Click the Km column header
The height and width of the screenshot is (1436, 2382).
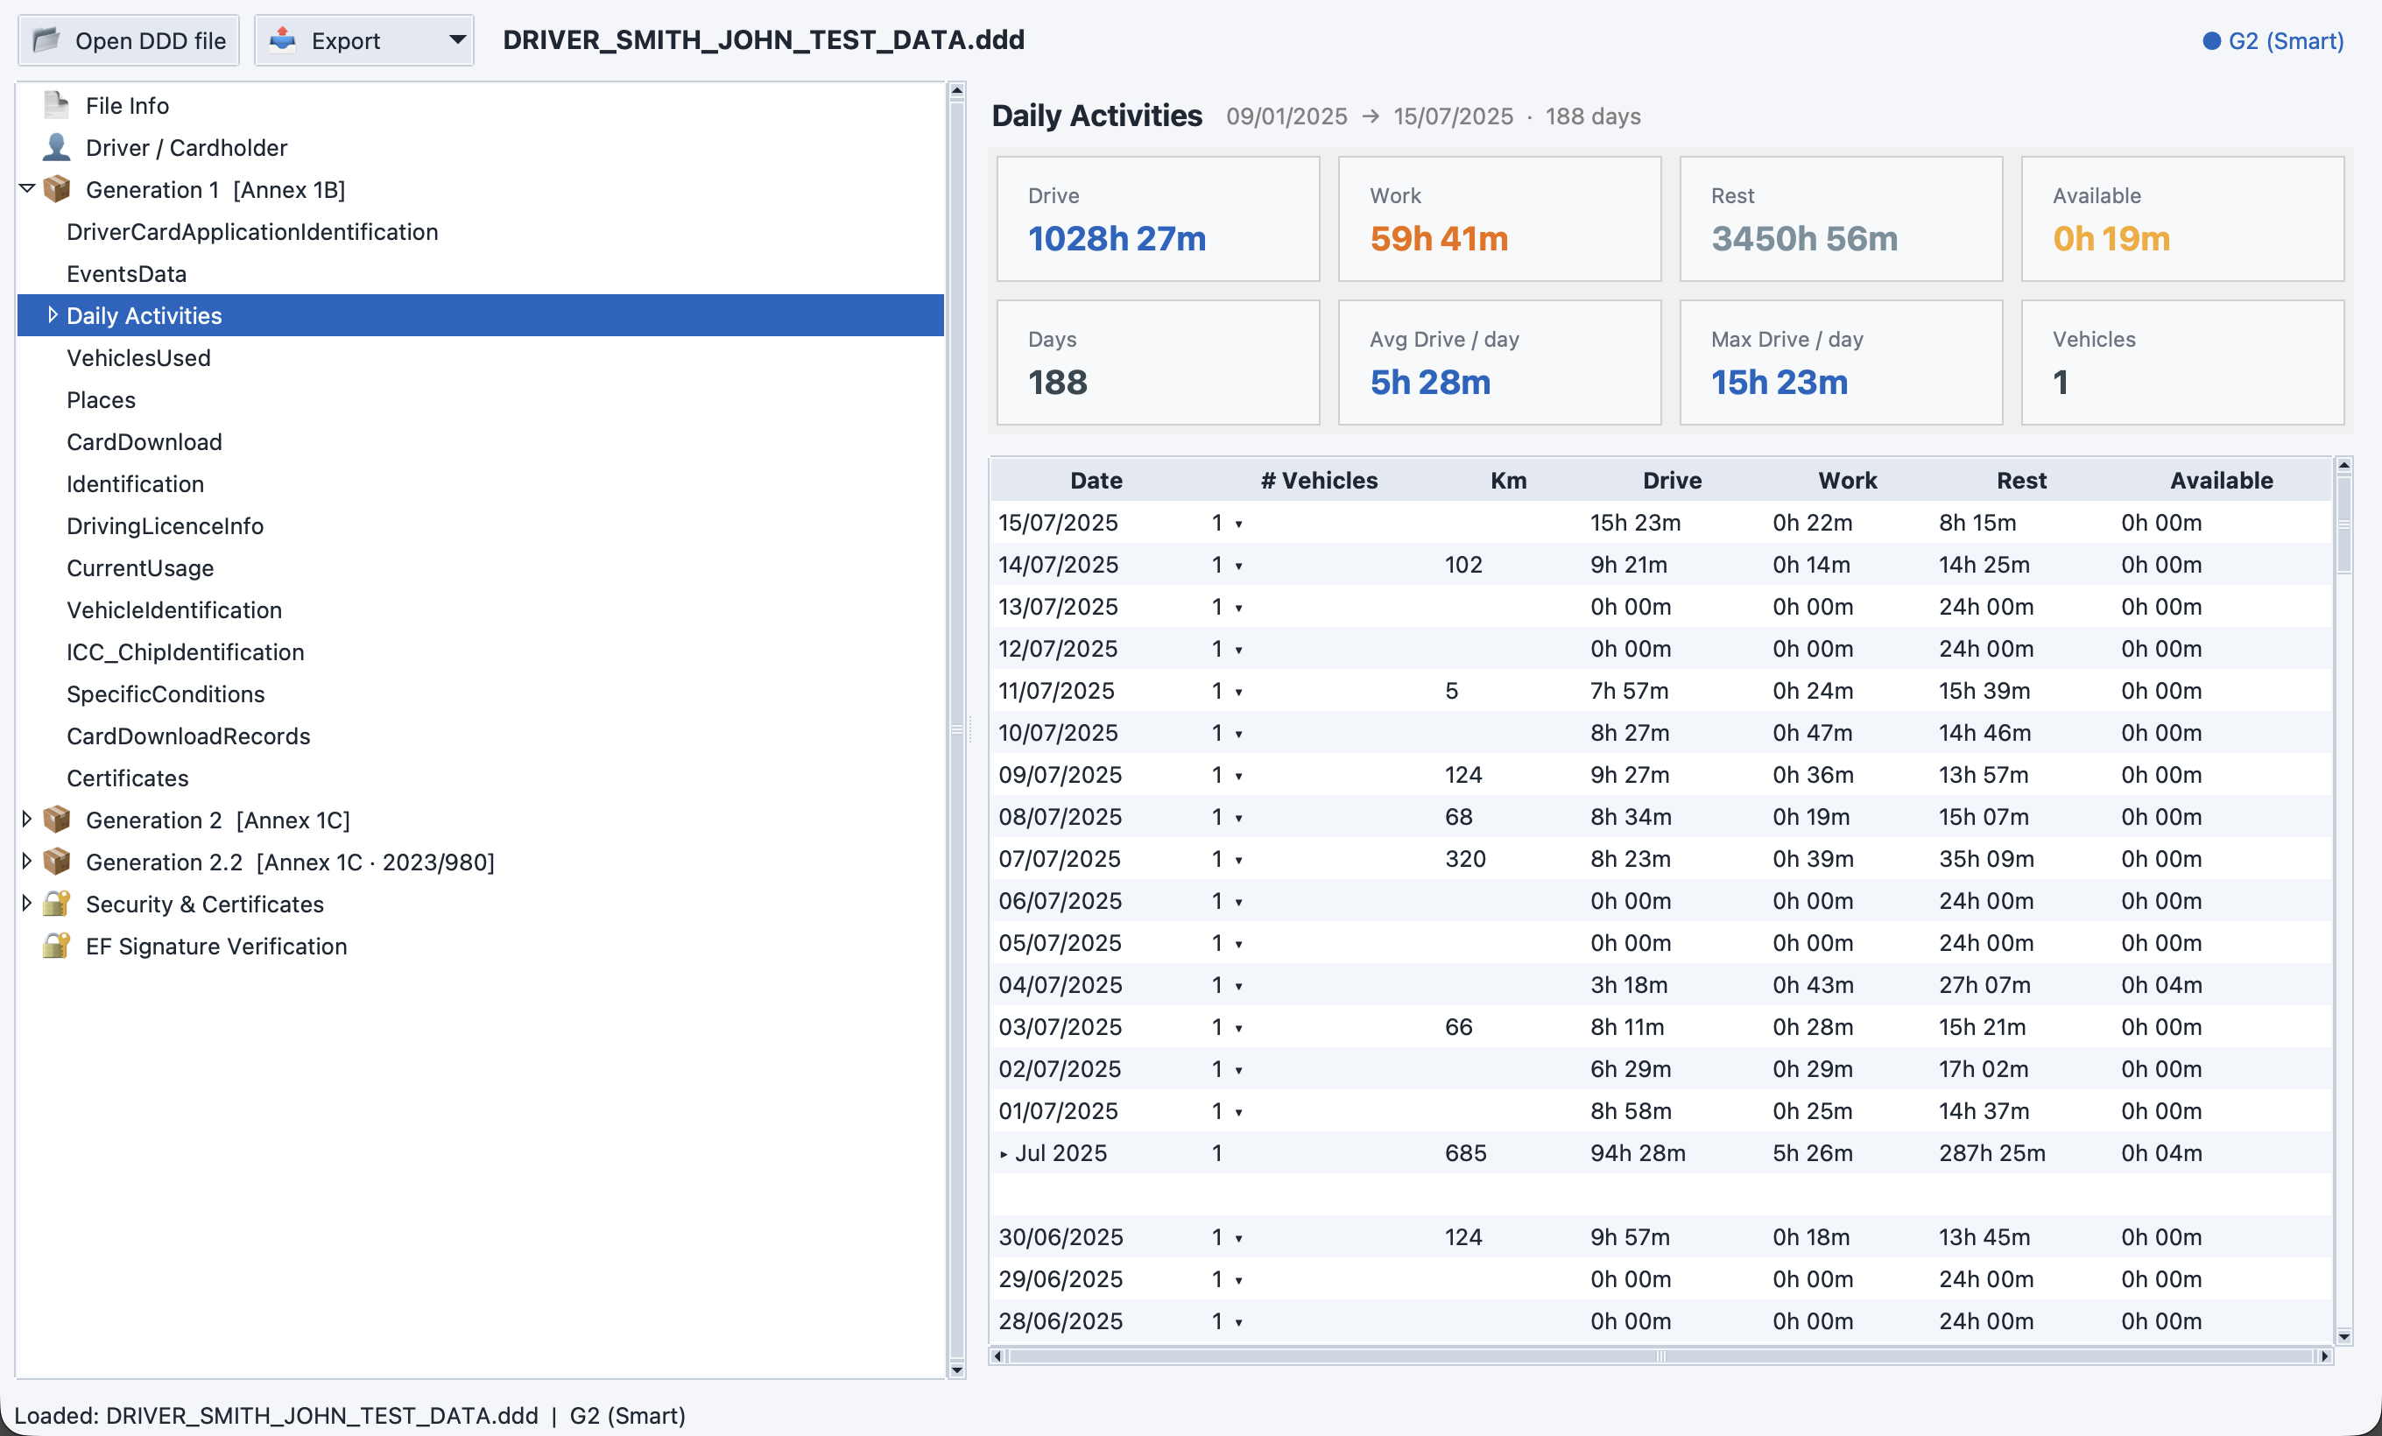pyautogui.click(x=1508, y=481)
